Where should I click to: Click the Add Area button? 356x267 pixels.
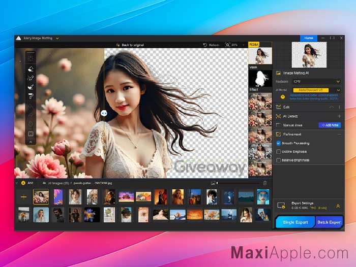coord(330,125)
